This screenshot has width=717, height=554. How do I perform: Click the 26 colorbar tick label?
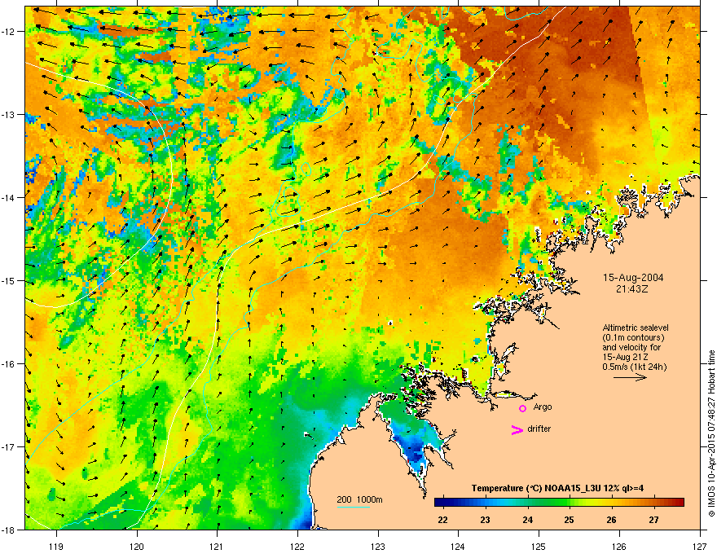point(611,520)
